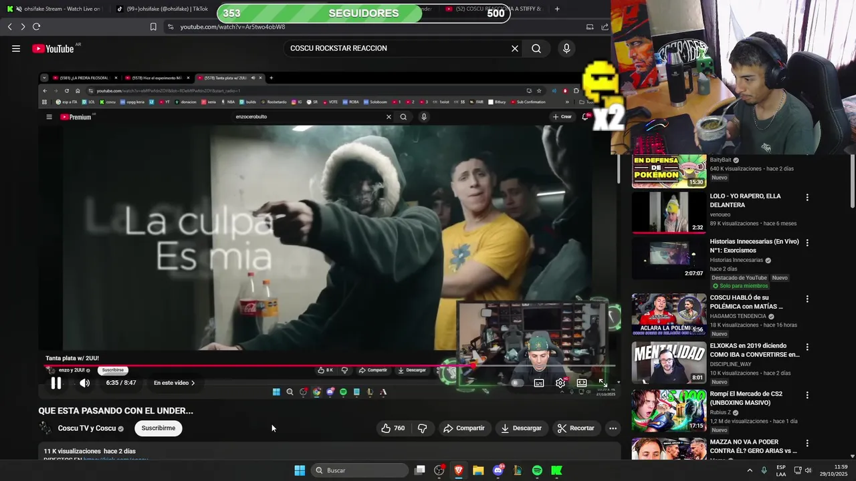The width and height of the screenshot is (856, 481).
Task: Start voice search with microphone icon
Action: click(x=566, y=48)
